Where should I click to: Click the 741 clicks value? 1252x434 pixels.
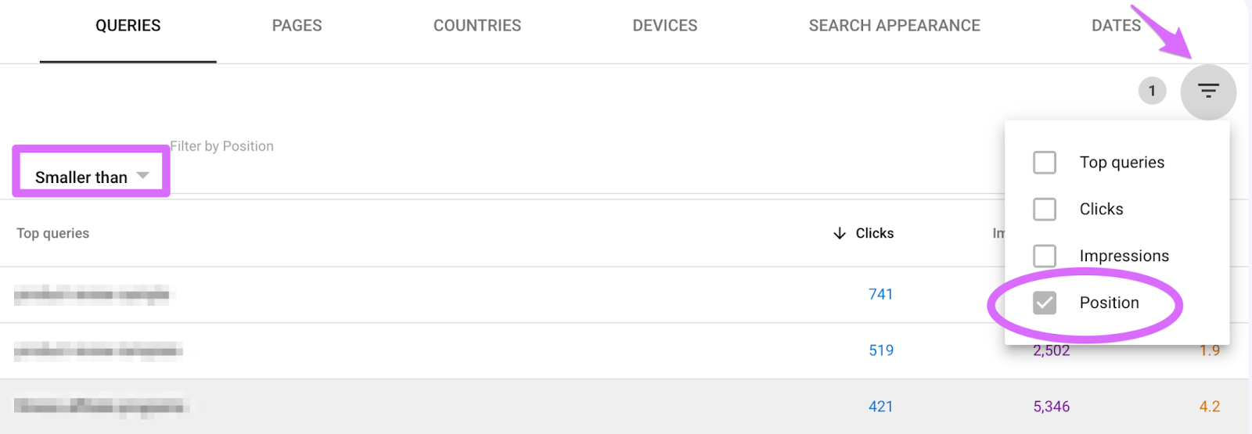pyautogui.click(x=880, y=294)
